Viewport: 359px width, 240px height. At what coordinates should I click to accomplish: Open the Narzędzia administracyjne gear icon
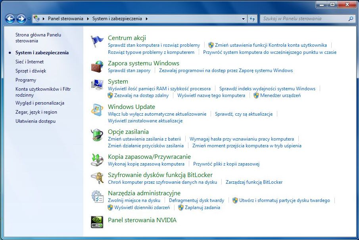[x=97, y=196]
